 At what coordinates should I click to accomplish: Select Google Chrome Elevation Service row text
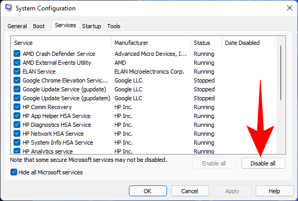point(65,80)
